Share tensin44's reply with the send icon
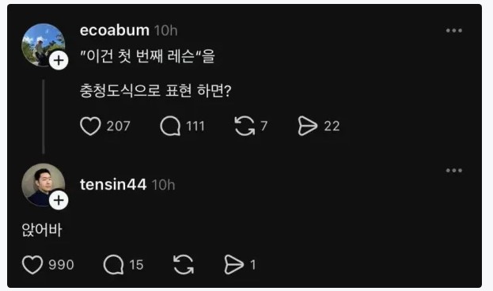 (x=234, y=265)
